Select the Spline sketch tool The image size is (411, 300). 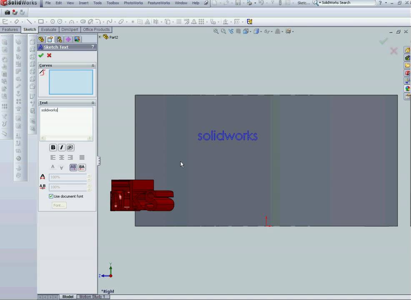[x=109, y=22]
